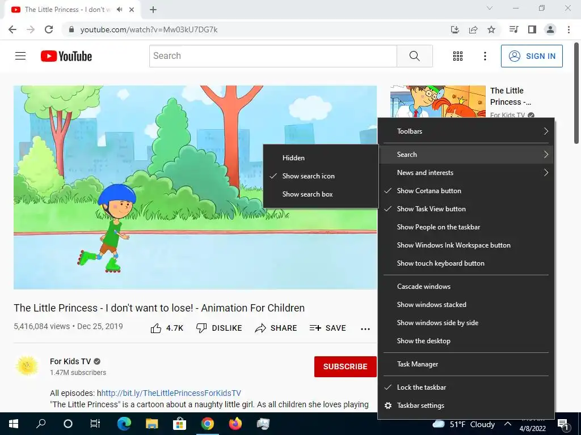The image size is (581, 435).
Task: Enable Show People on the taskbar
Action: (466, 227)
